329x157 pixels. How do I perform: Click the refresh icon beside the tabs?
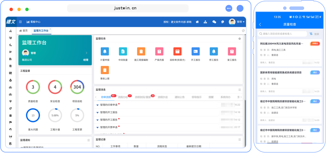243,31
